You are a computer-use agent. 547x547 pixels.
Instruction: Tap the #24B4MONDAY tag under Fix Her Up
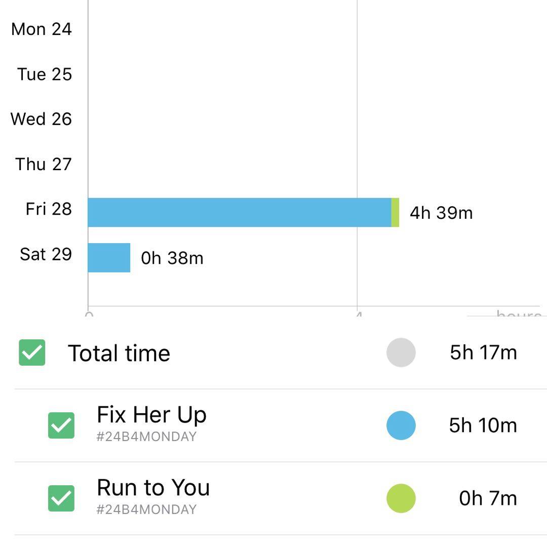click(x=146, y=437)
